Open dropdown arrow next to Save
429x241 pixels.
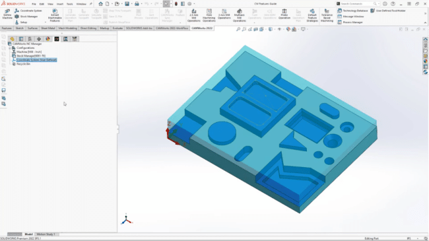point(131,4)
